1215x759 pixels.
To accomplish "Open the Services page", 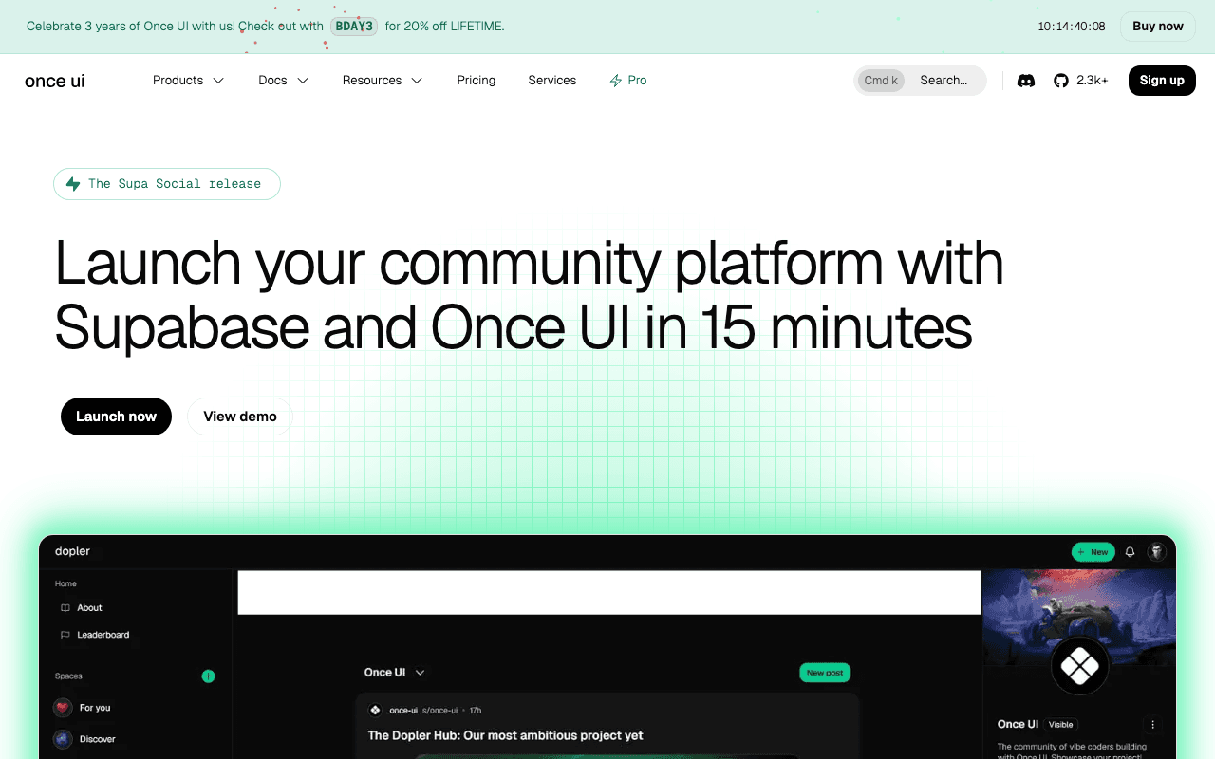I will point(552,81).
